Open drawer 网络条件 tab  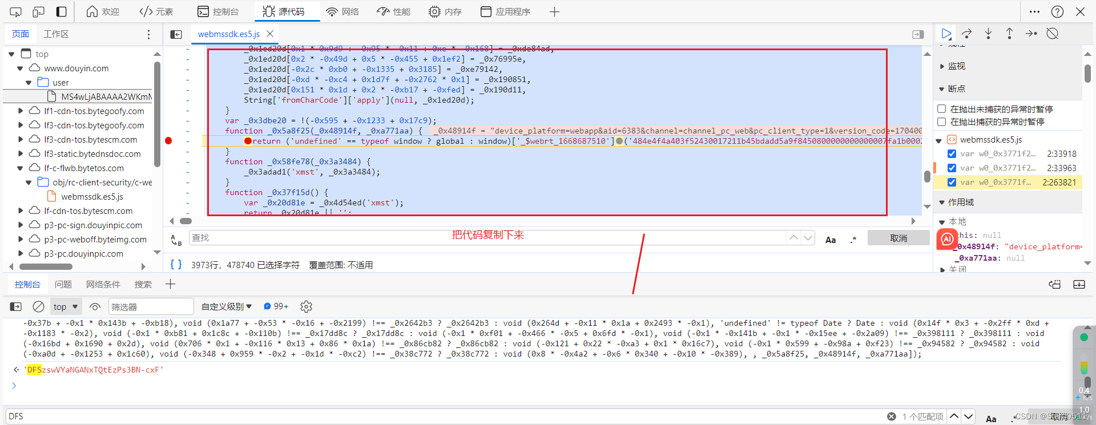tap(103, 285)
